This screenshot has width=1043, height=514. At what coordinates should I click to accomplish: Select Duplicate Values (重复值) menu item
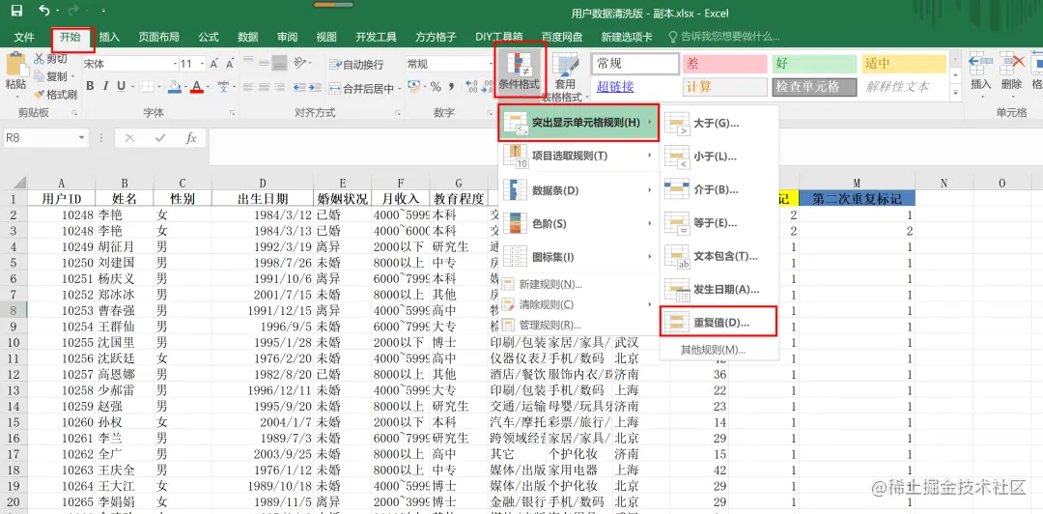[x=718, y=323]
